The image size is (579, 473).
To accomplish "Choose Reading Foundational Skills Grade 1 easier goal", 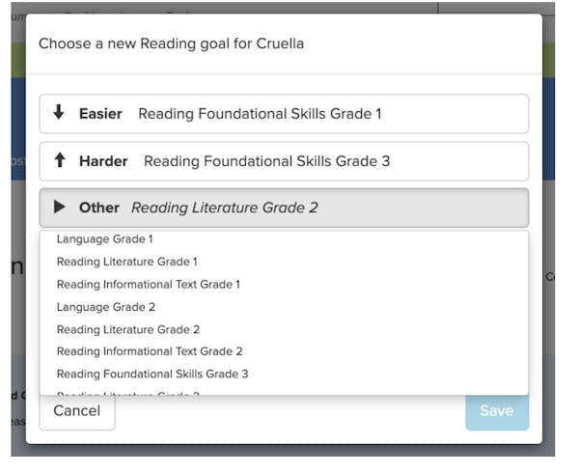I will click(x=260, y=114).
